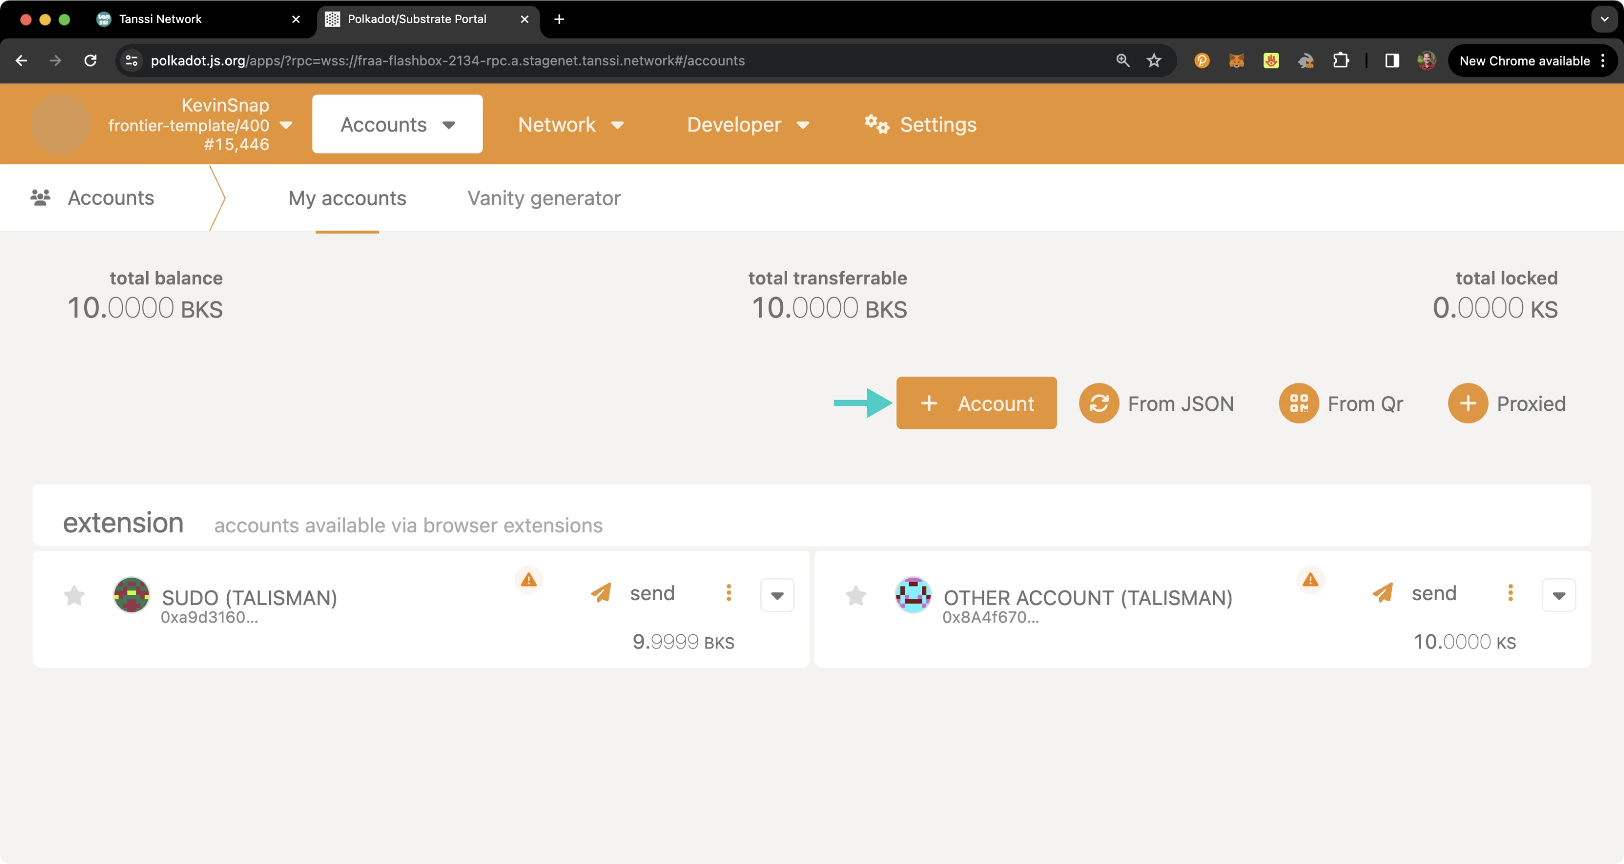Click send for OTHER ACCOUNT (TALISMAN)
1624x864 pixels.
point(1414,593)
